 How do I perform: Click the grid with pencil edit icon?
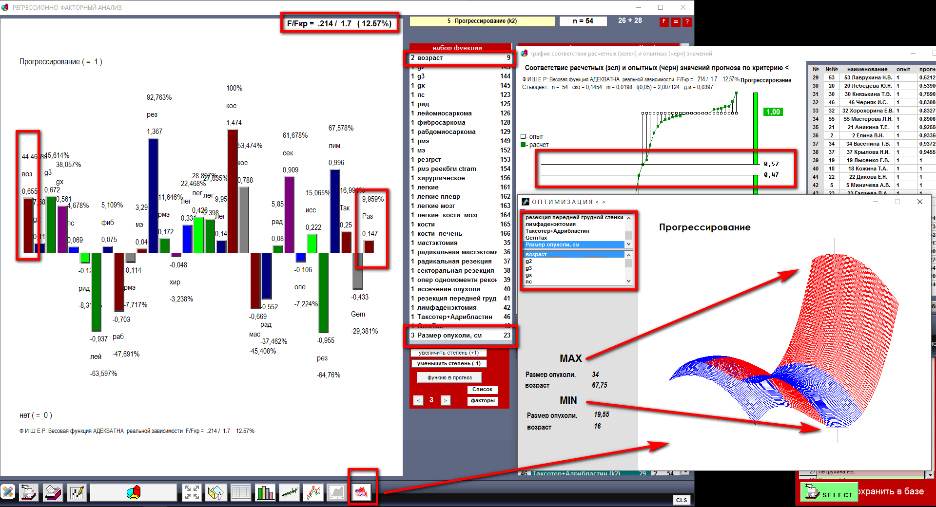tap(77, 492)
